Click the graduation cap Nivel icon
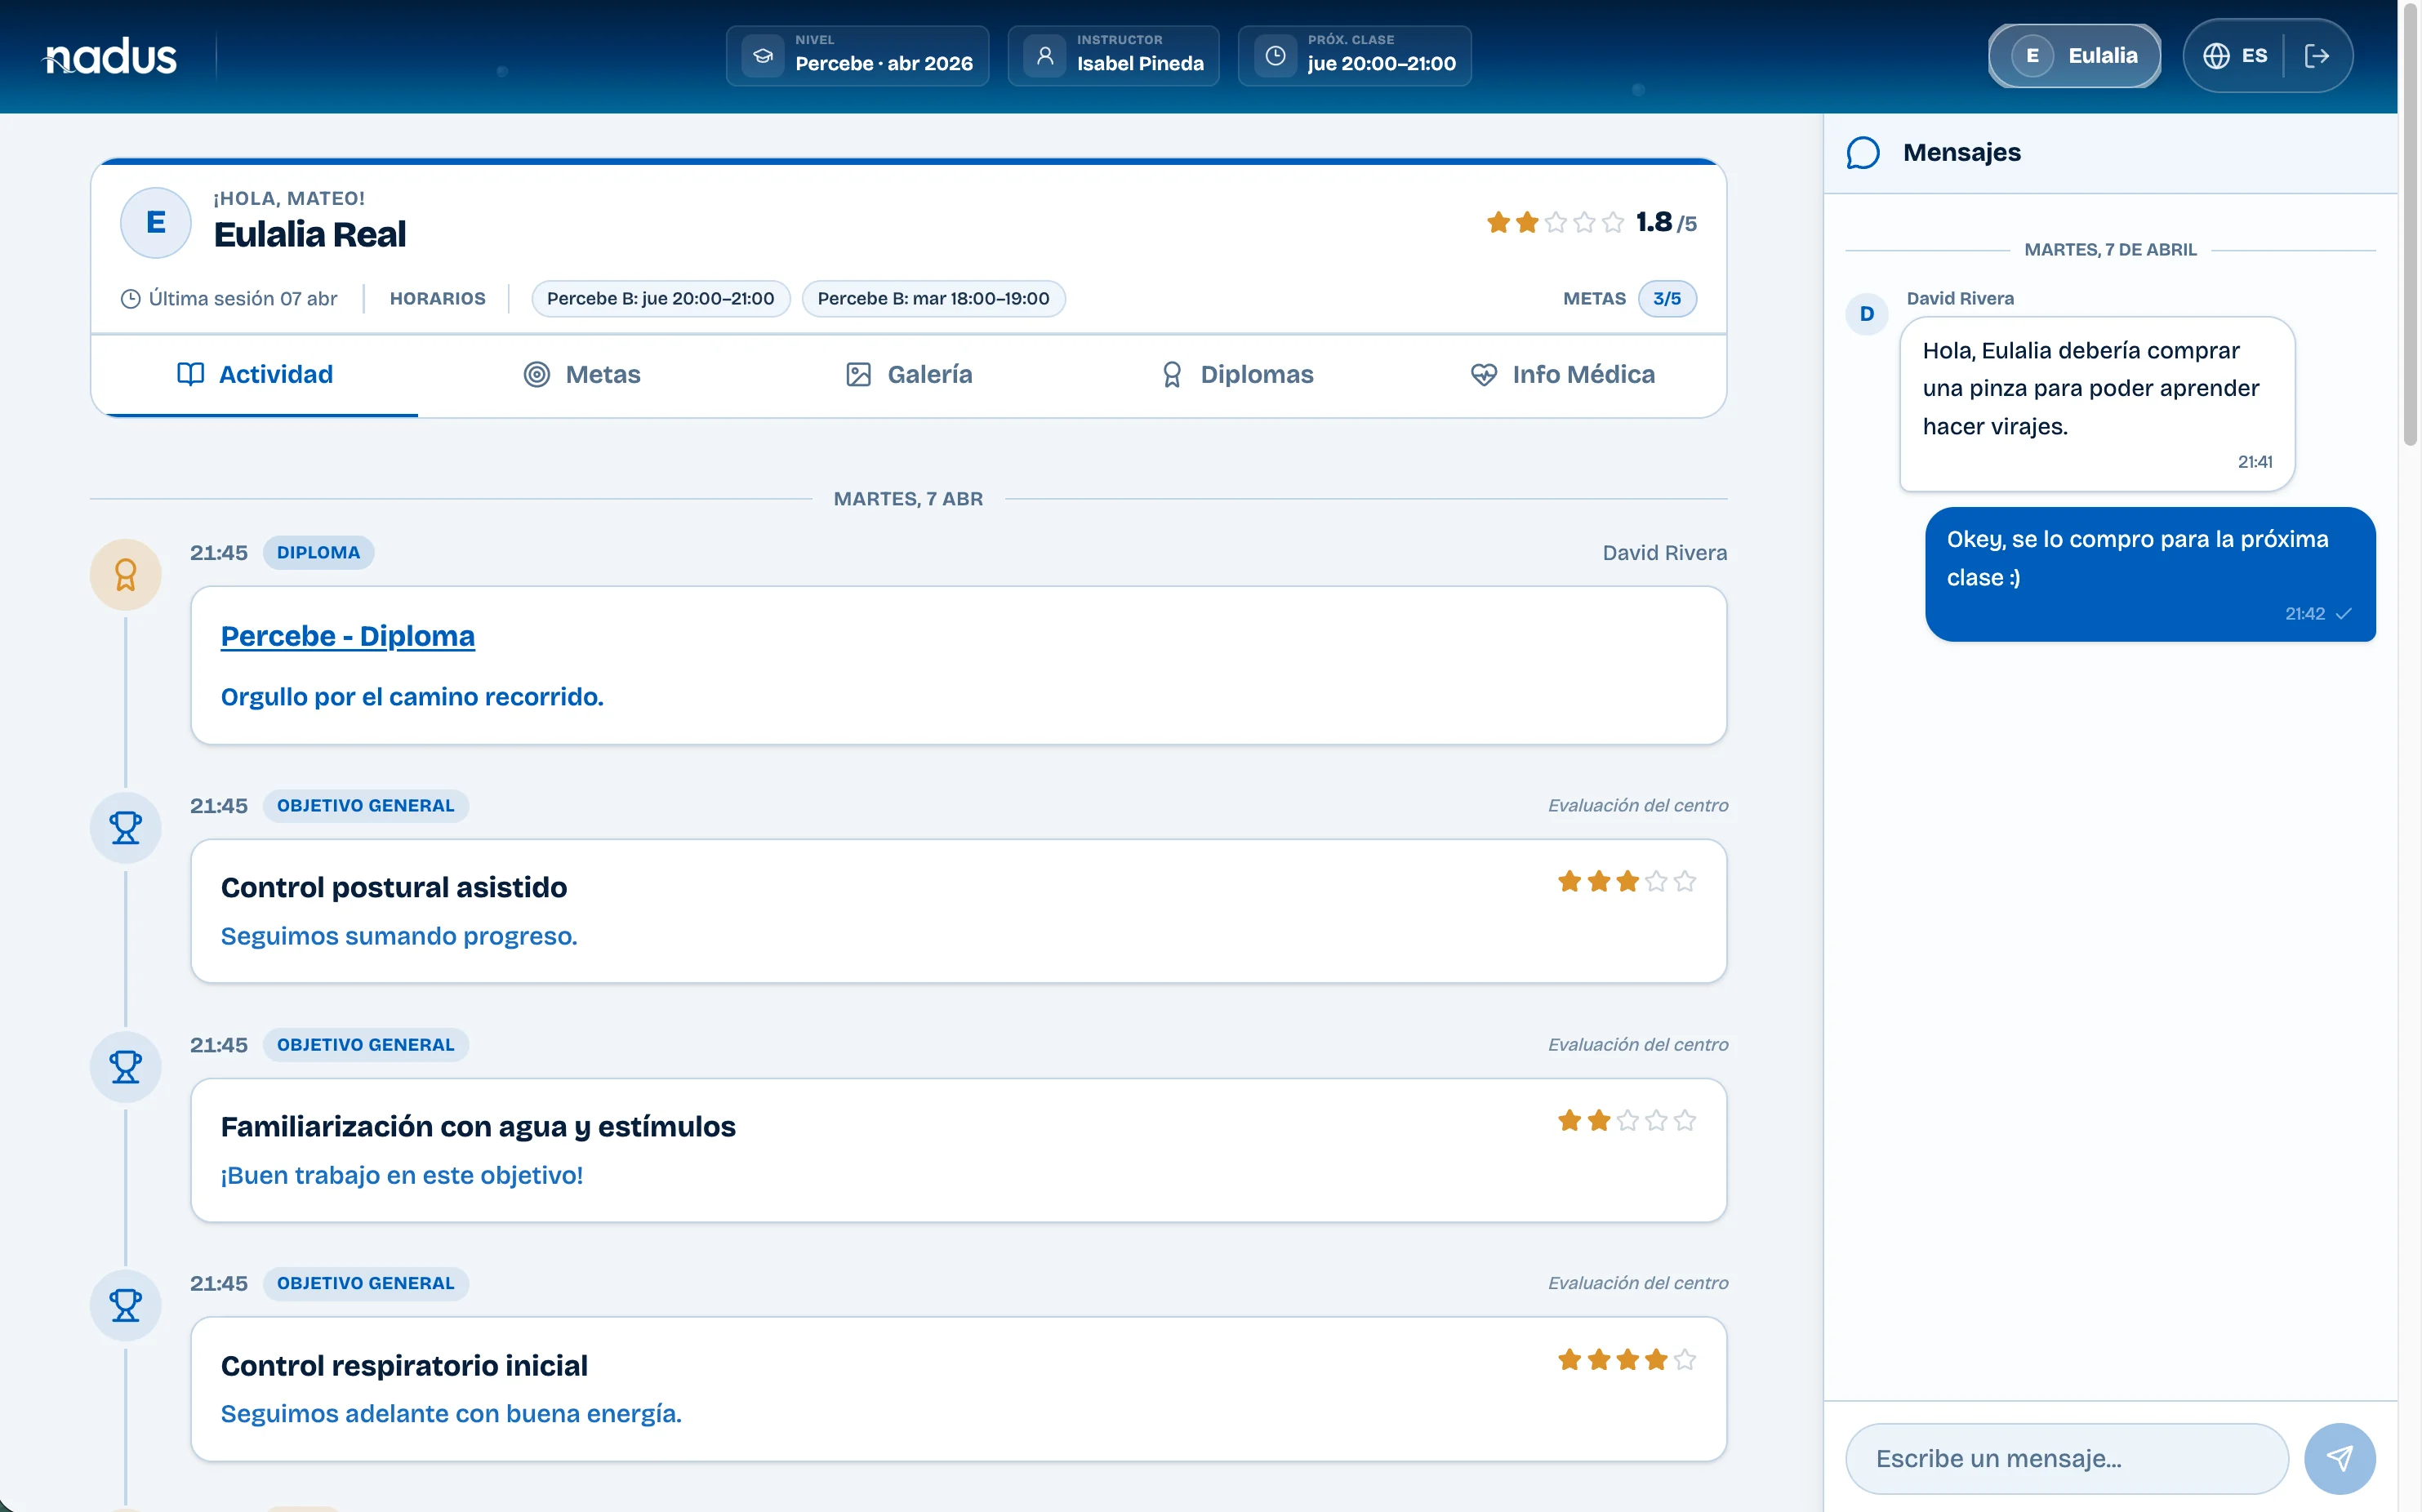 coord(763,56)
